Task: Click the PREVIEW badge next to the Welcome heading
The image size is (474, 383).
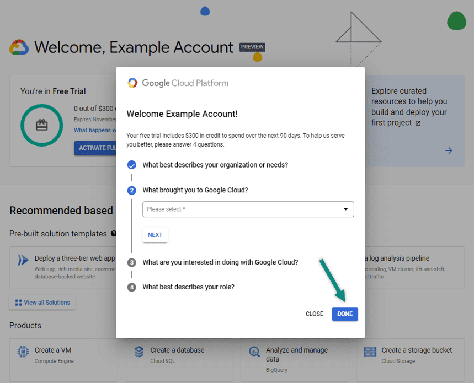Action: point(252,47)
